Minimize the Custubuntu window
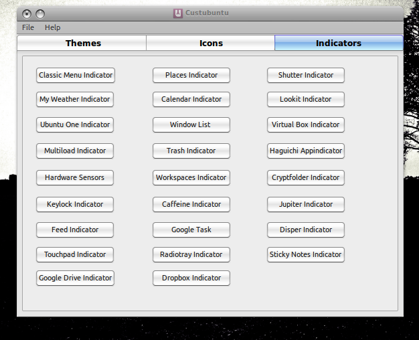 [x=40, y=14]
